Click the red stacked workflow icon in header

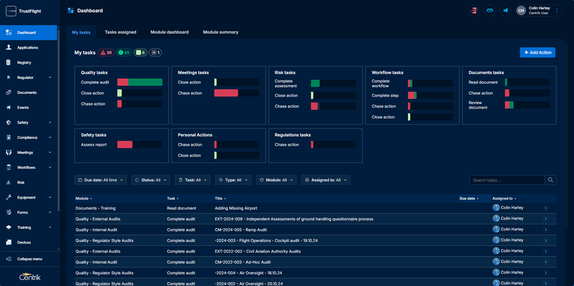tap(474, 10)
